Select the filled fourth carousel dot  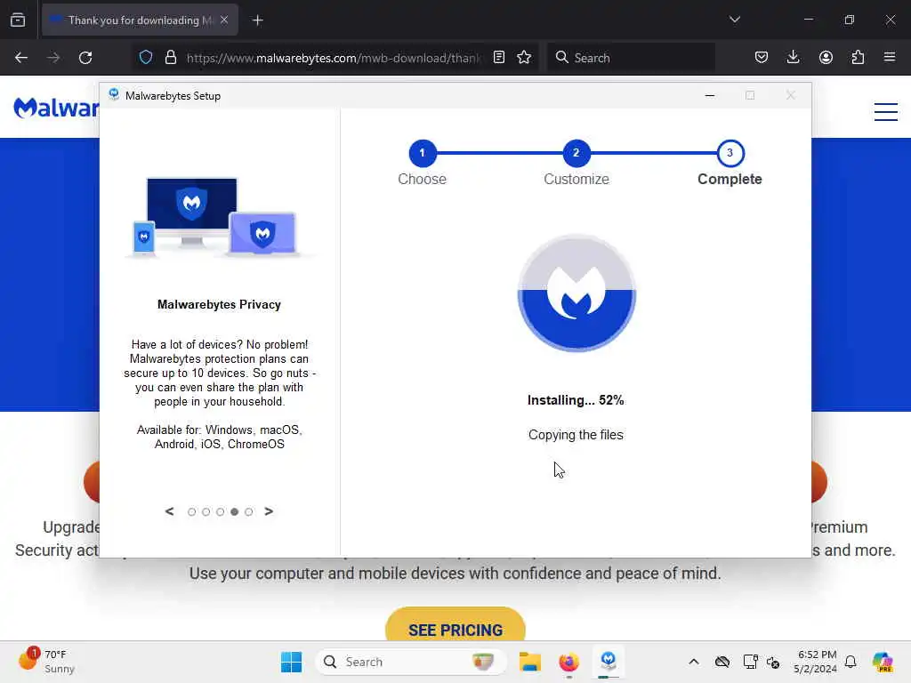(234, 511)
